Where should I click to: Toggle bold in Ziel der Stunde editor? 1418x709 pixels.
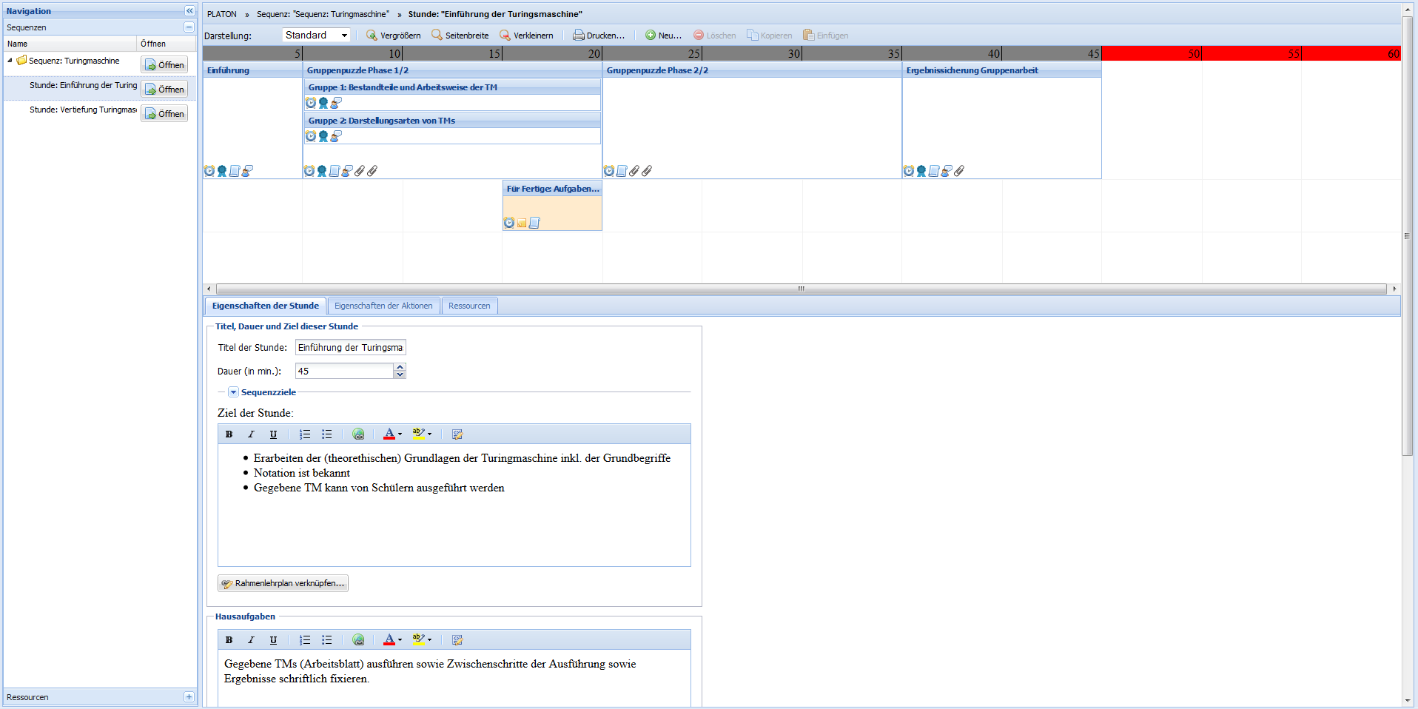[x=229, y=434]
